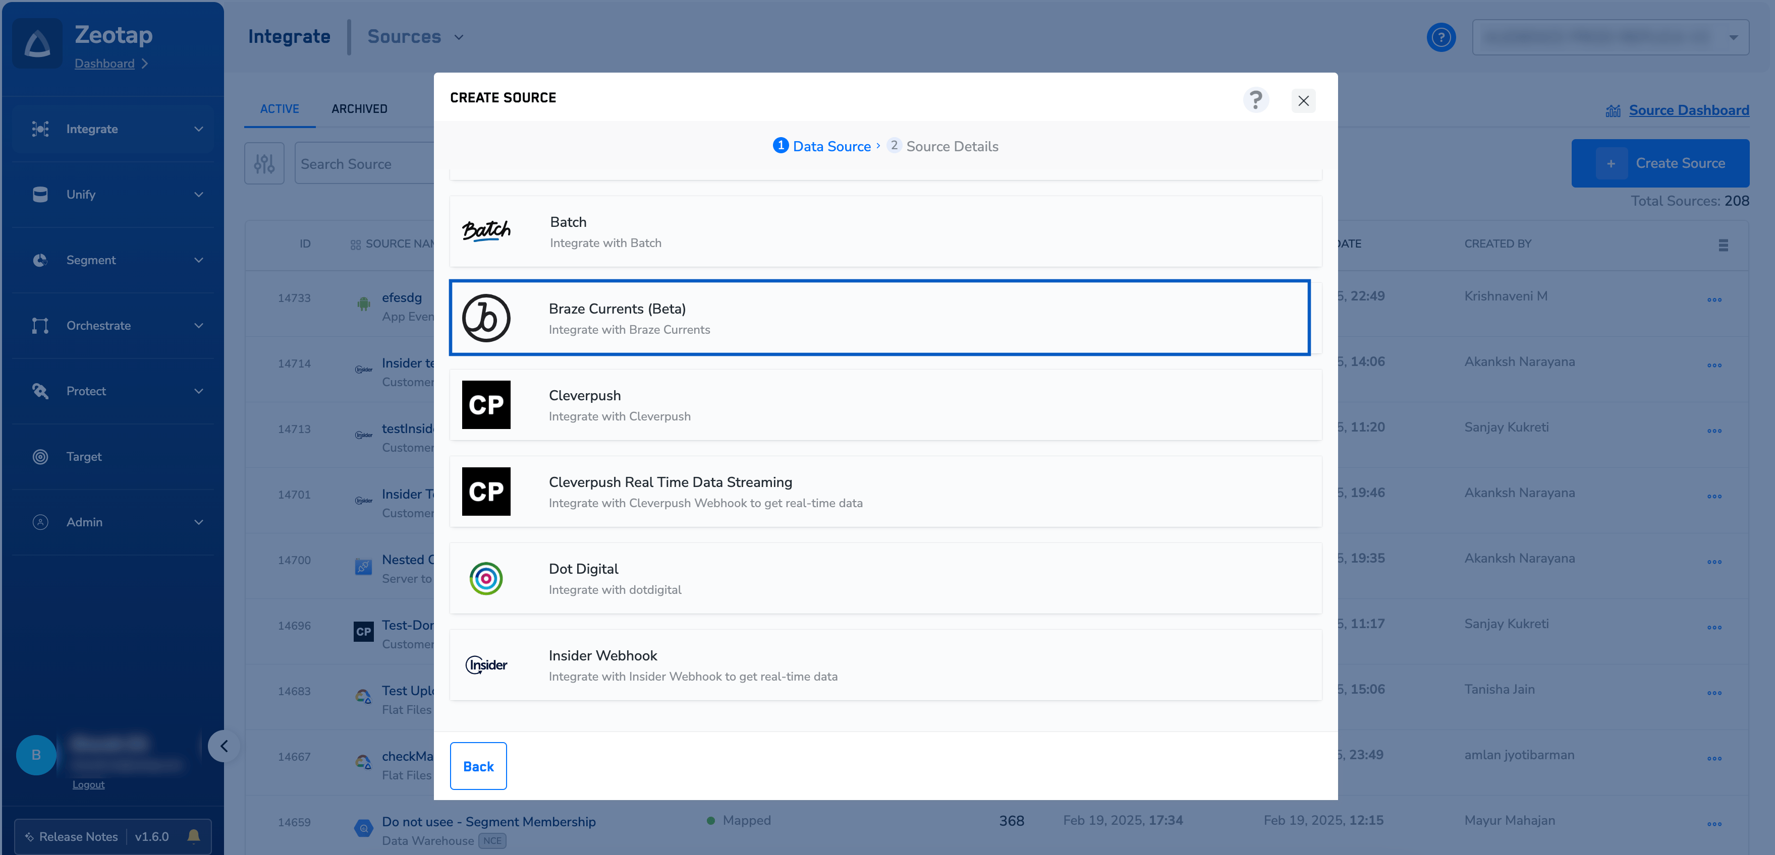Open row actions for Krishnaveni M

(1713, 300)
